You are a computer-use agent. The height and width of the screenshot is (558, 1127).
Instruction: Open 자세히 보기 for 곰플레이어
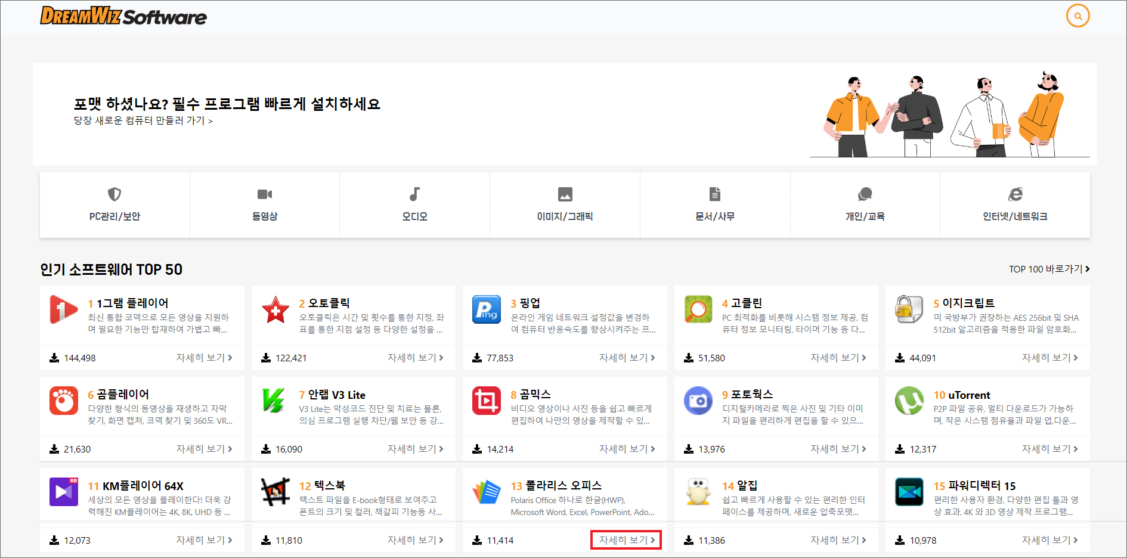(204, 449)
